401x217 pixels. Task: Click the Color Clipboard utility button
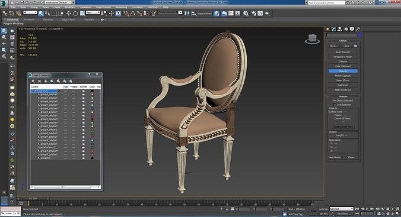pos(343,66)
